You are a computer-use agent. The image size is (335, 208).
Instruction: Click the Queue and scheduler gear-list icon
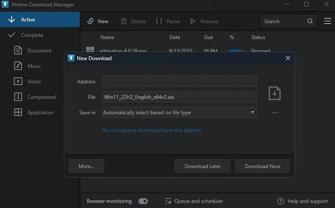tap(168, 201)
